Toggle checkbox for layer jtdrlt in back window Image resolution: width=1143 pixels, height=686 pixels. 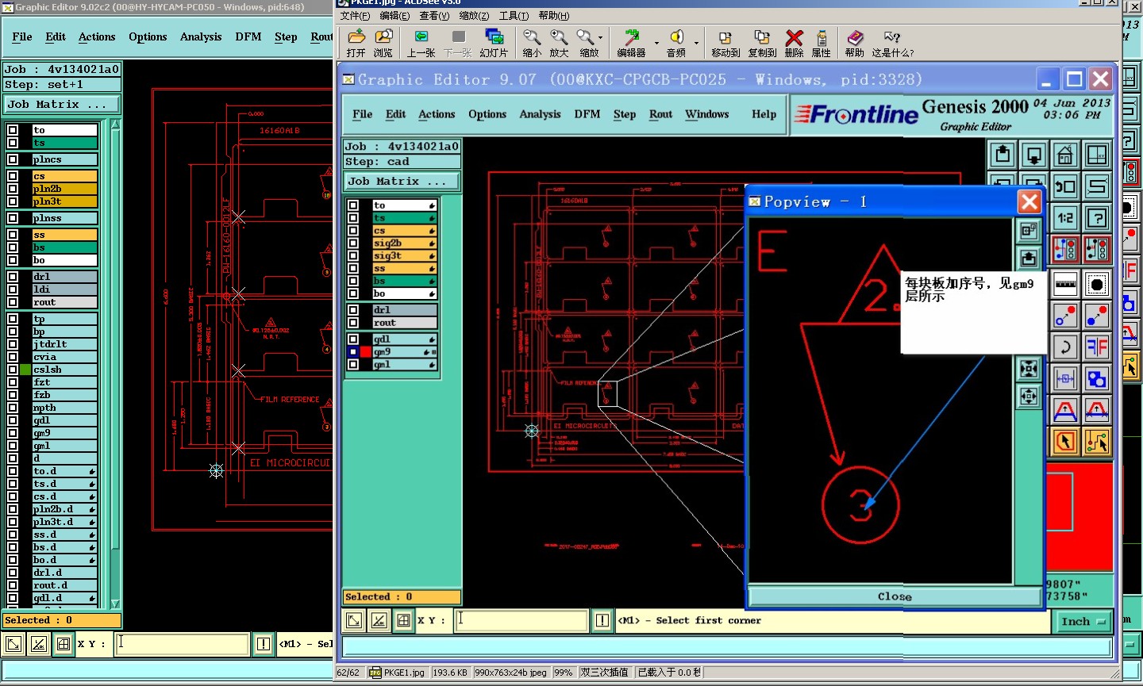click(x=13, y=344)
